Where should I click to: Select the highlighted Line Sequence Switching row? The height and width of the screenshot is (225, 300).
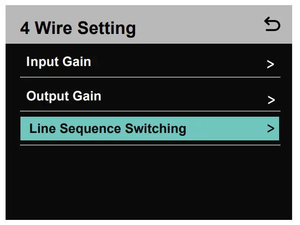pos(150,129)
